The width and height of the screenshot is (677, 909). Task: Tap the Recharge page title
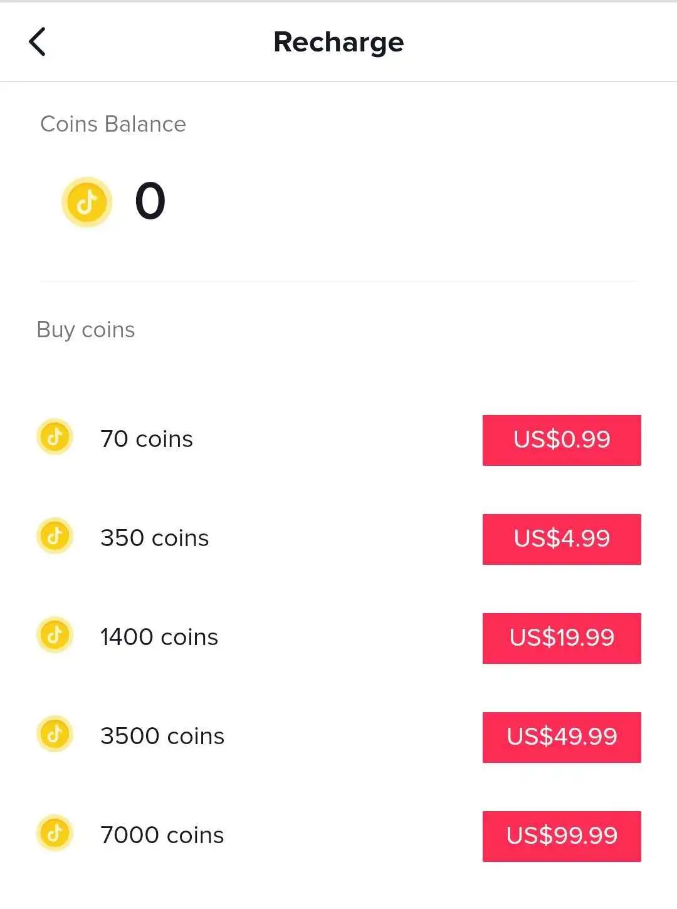click(x=338, y=43)
